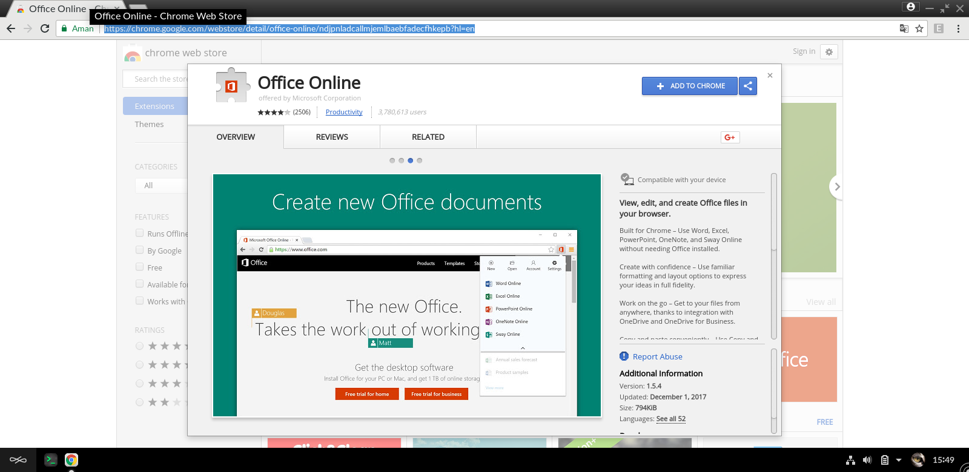The height and width of the screenshot is (472, 969).
Task: Click in the Search the store field
Action: click(156, 79)
